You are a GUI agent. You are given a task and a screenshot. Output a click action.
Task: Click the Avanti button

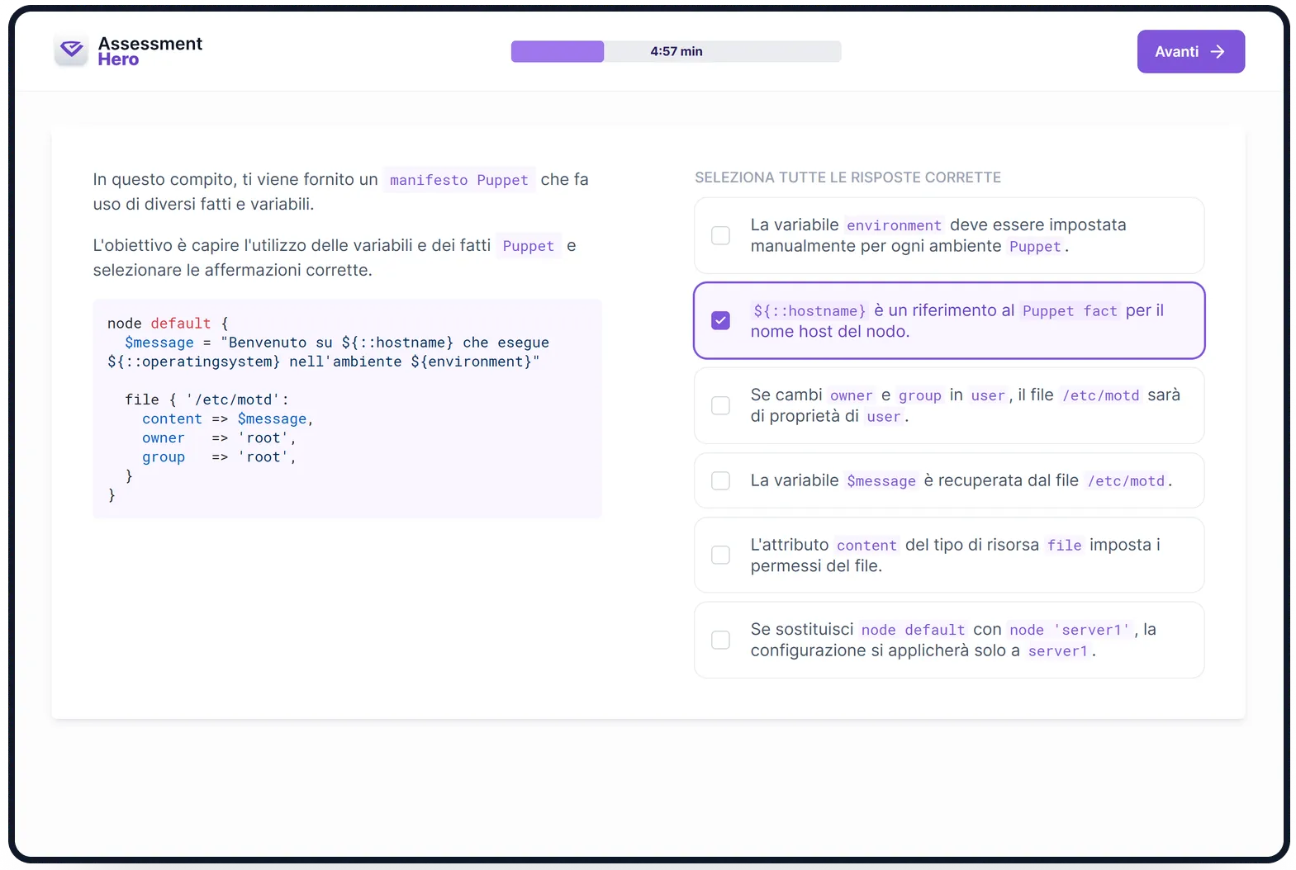pyautogui.click(x=1190, y=51)
